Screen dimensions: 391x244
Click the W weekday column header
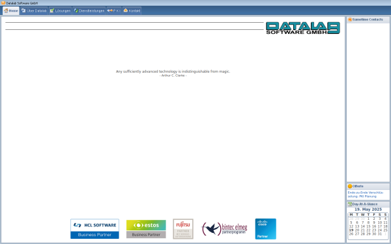coord(362,215)
